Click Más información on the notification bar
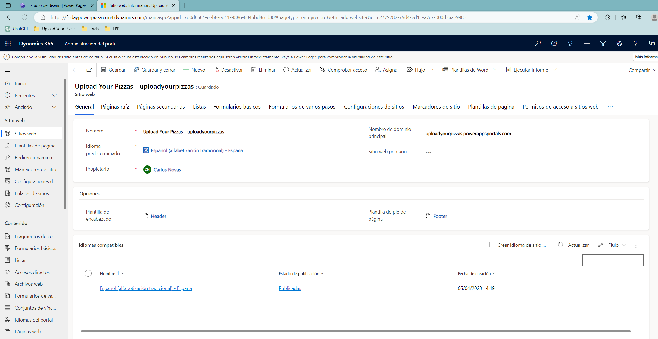Viewport: 658px width, 339px height. pyautogui.click(x=646, y=57)
